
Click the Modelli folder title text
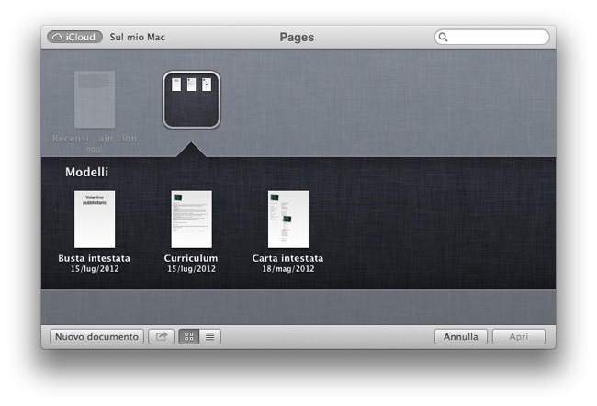pos(87,172)
